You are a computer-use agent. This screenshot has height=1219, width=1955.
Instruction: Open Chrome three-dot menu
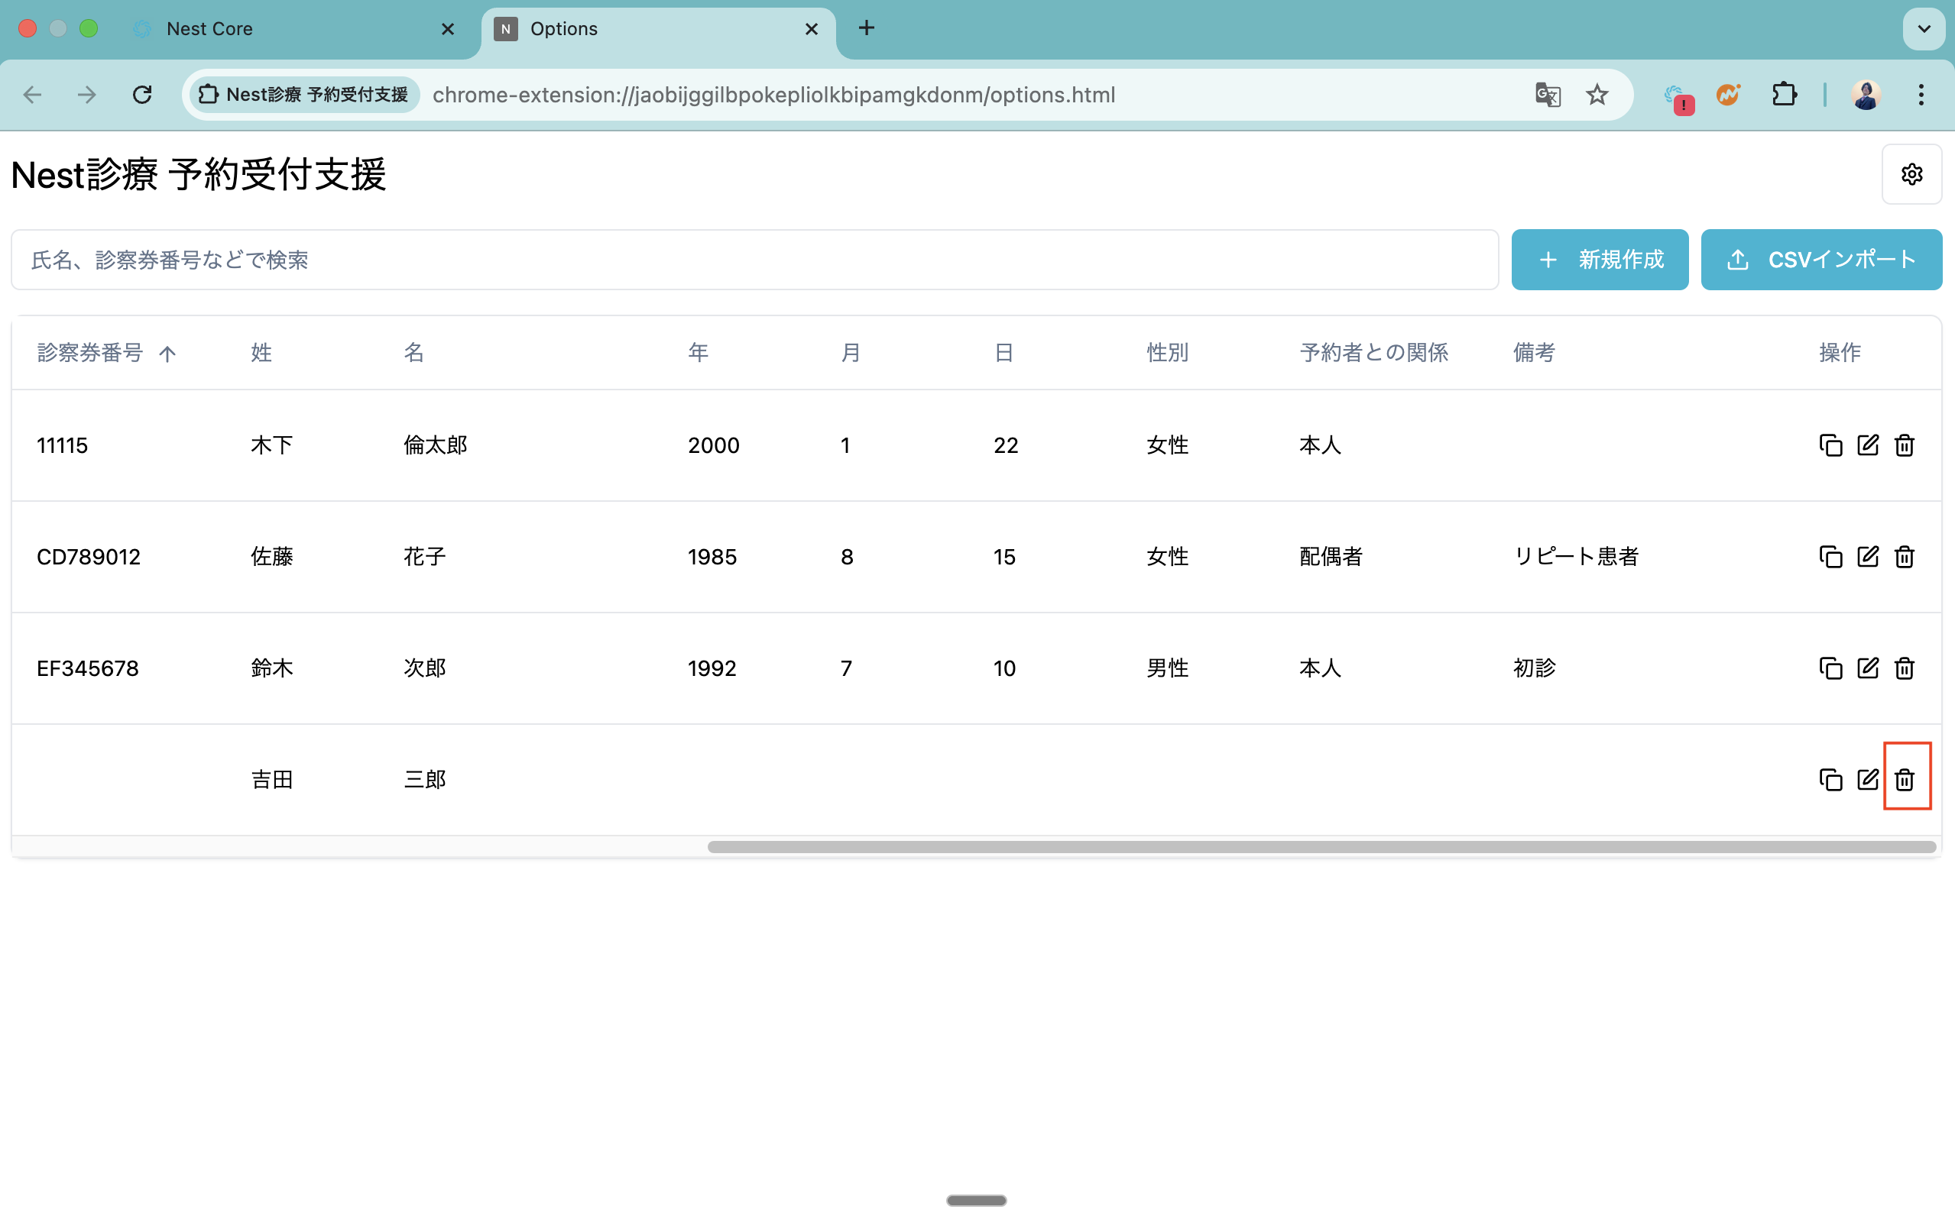(1921, 95)
